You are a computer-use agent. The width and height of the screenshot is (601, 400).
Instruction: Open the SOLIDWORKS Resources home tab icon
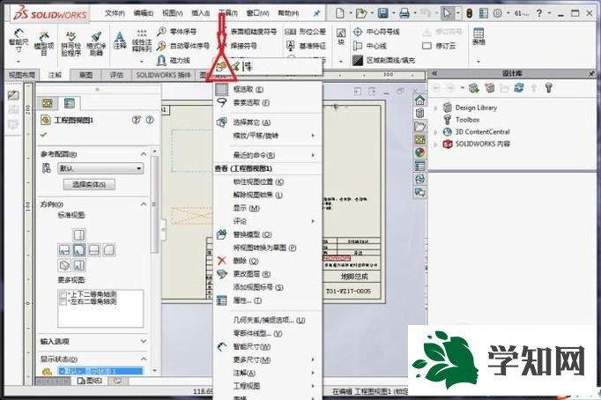tap(419, 100)
